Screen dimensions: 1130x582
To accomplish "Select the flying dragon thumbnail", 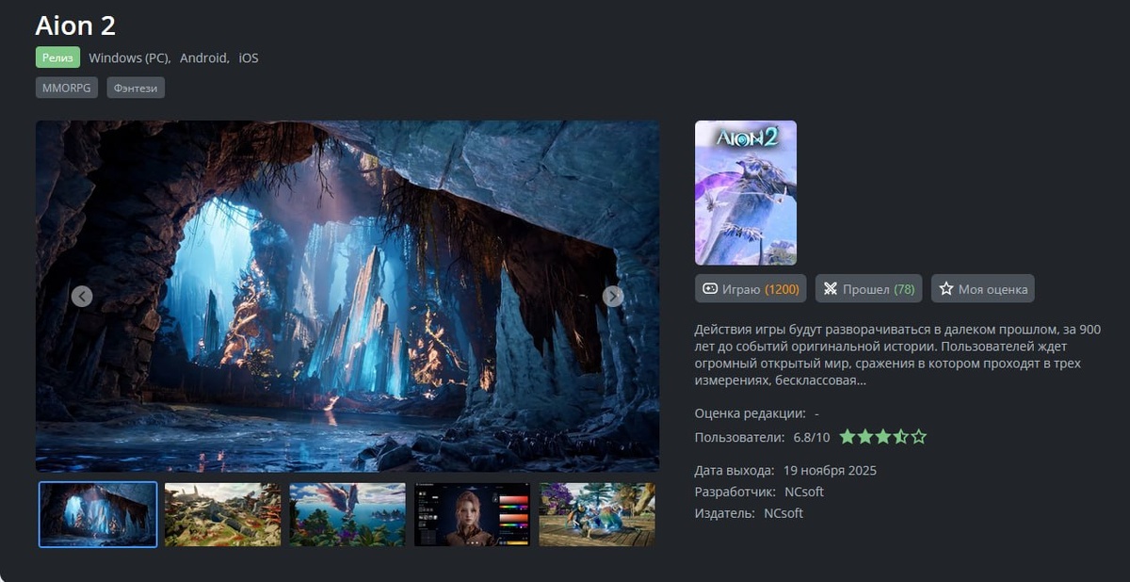I will point(347,514).
